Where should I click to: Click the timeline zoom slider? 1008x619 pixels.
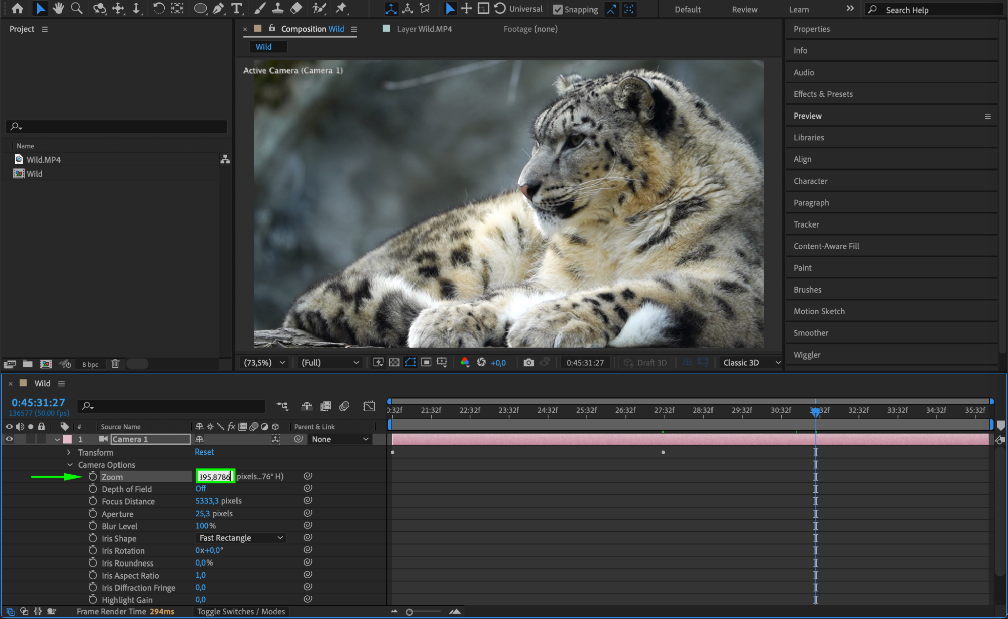(x=409, y=612)
